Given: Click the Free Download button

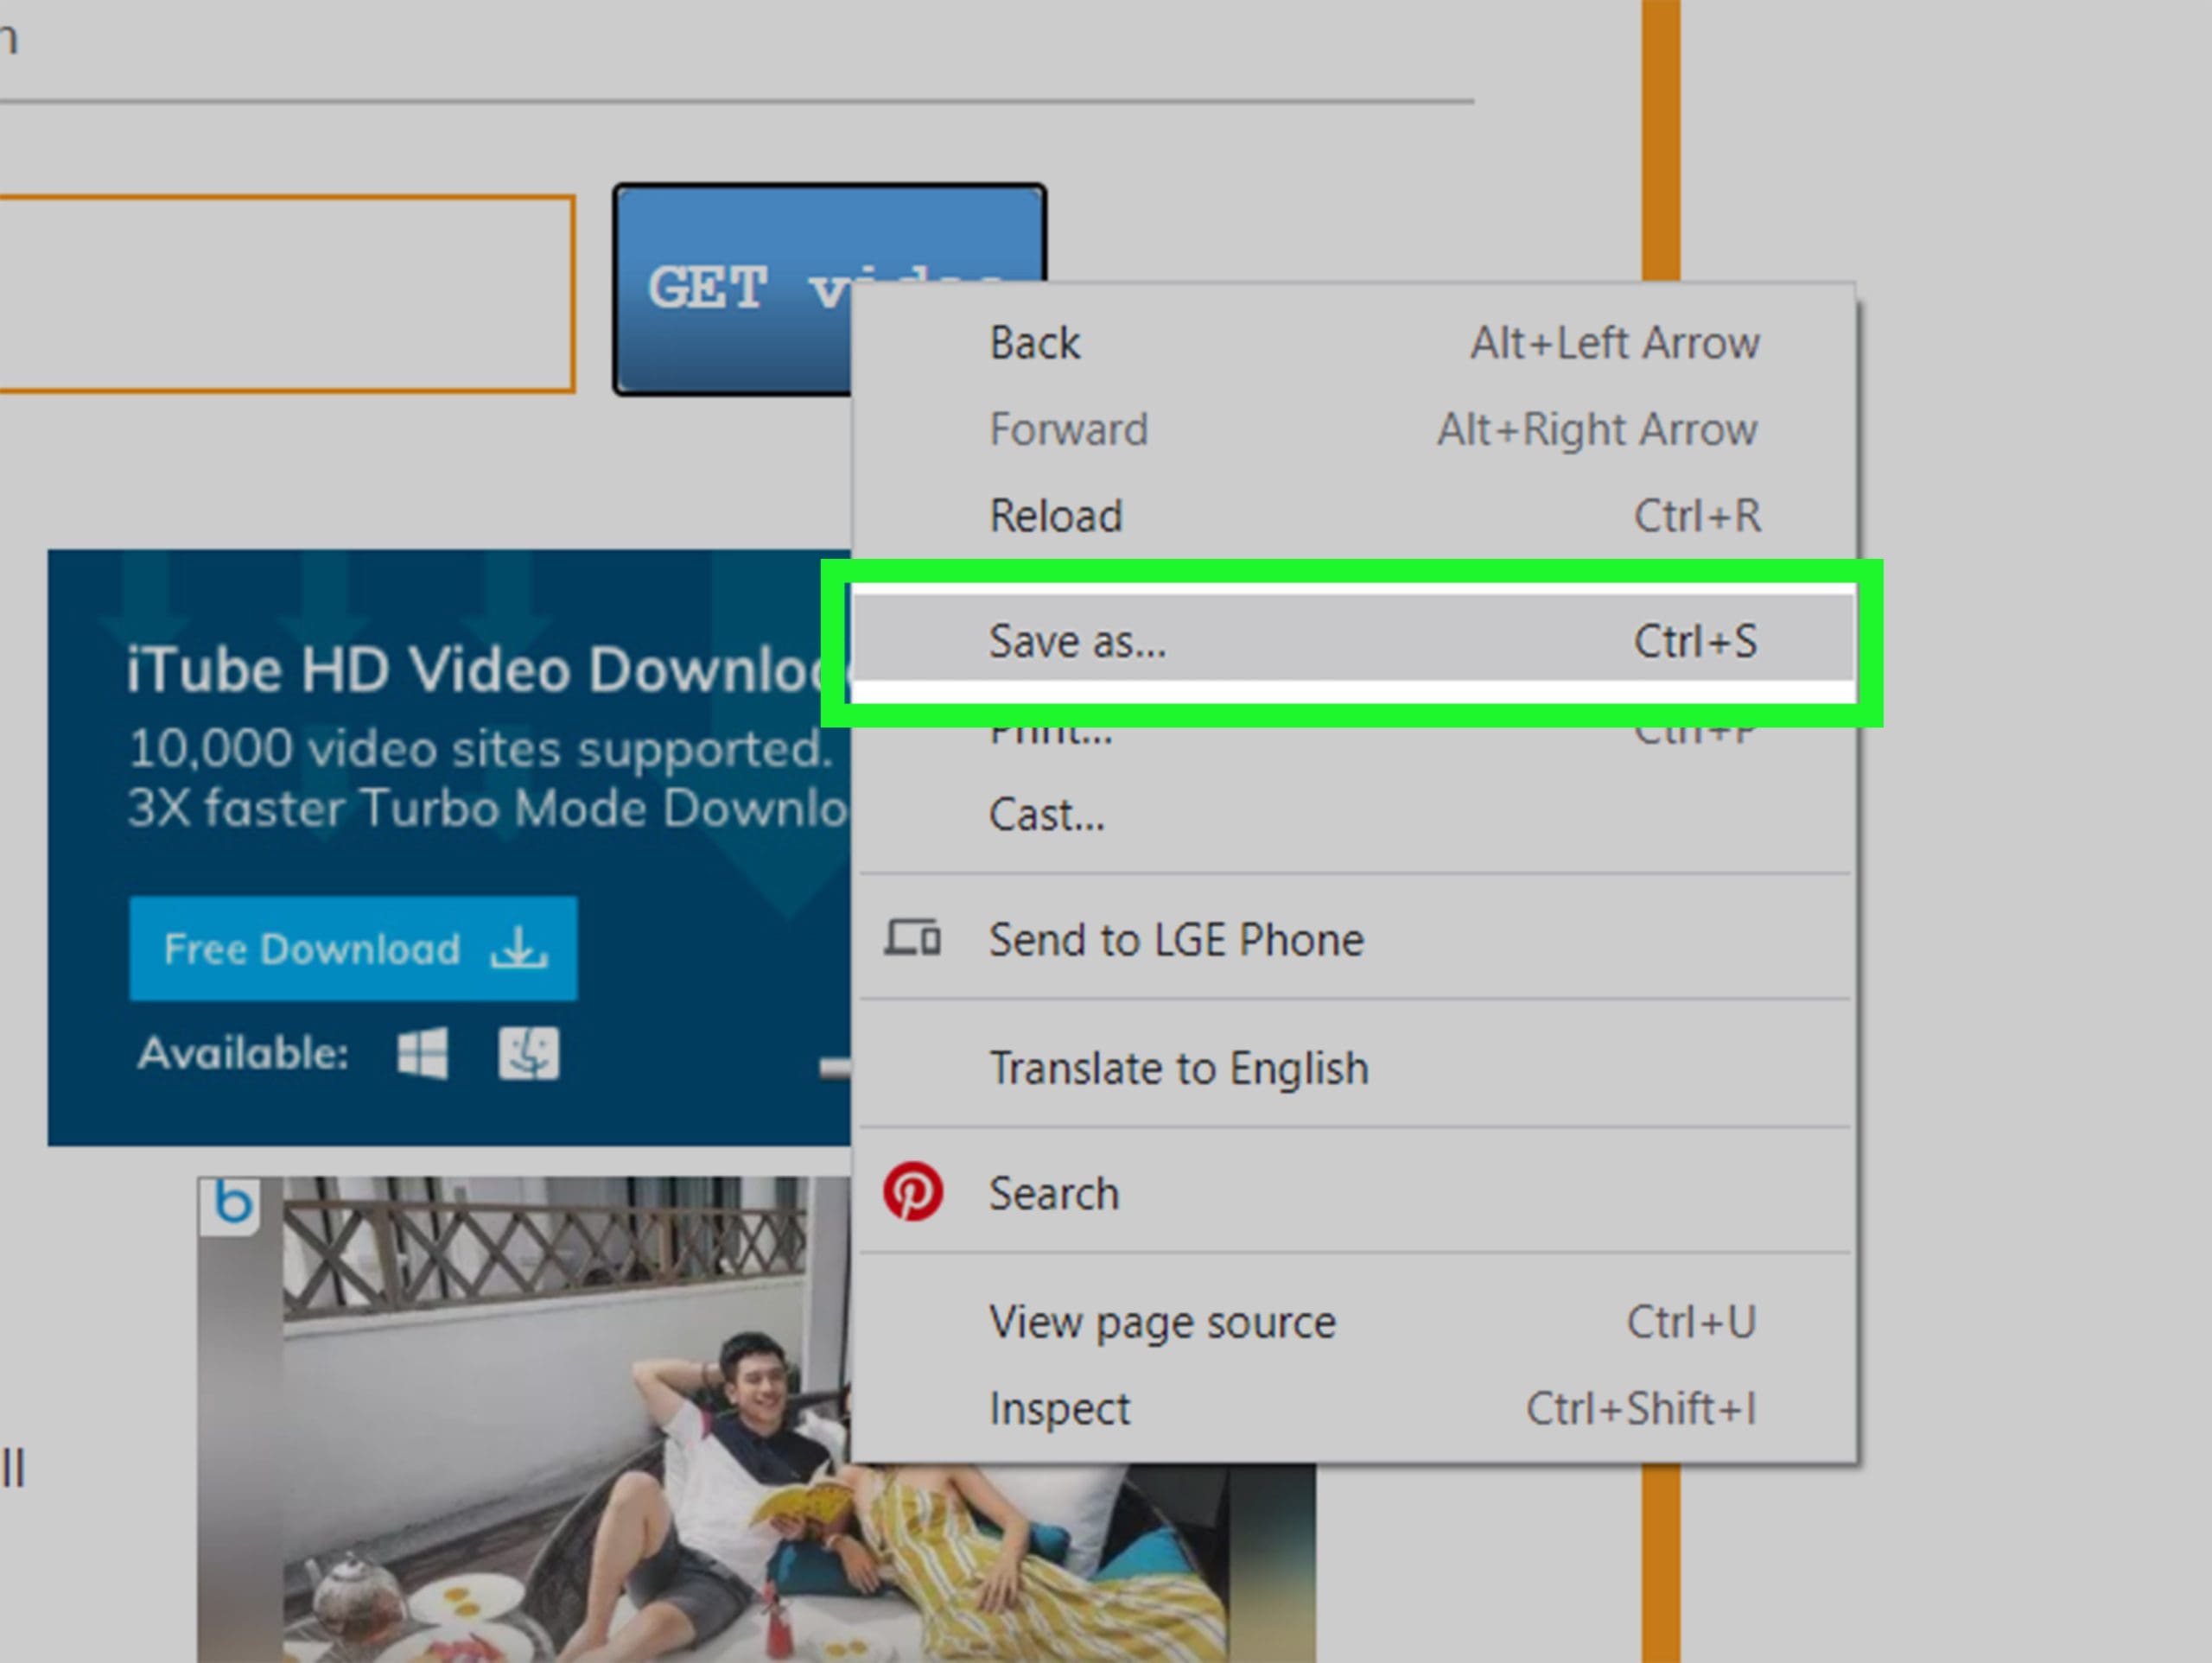Looking at the screenshot, I should [352, 948].
